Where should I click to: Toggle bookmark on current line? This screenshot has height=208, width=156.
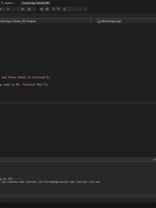(x=65, y=9)
